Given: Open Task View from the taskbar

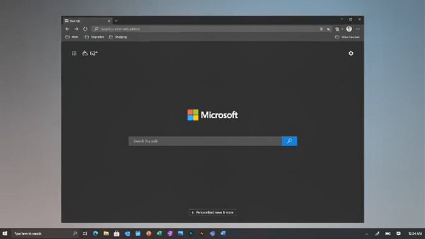Looking at the screenshot, I should coord(85,234).
